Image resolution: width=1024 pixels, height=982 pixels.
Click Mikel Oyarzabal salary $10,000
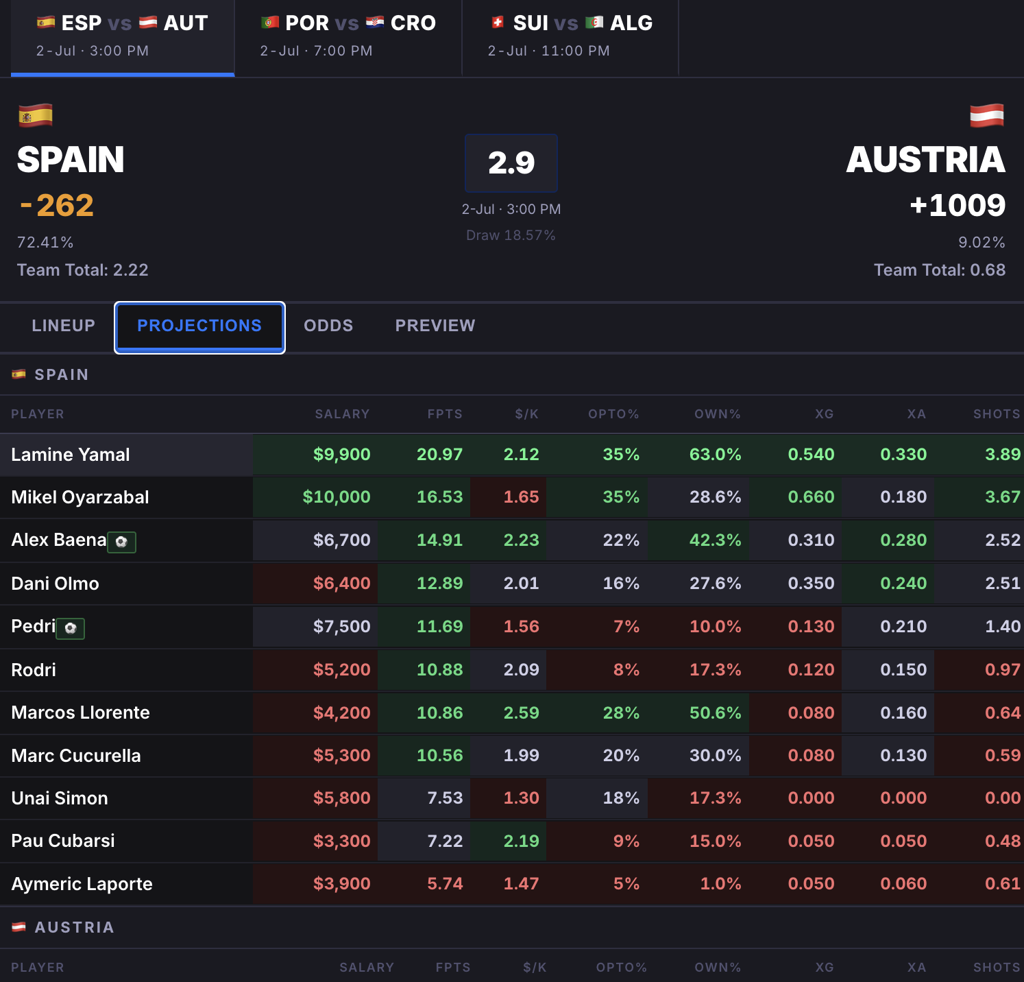point(337,497)
